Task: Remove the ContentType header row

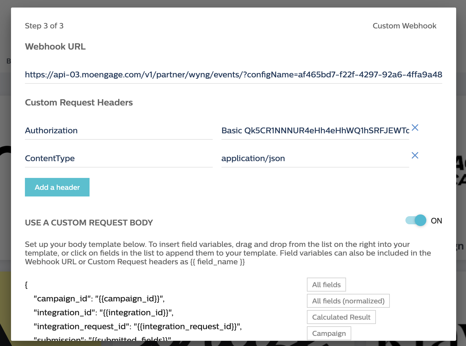Action: tap(415, 155)
